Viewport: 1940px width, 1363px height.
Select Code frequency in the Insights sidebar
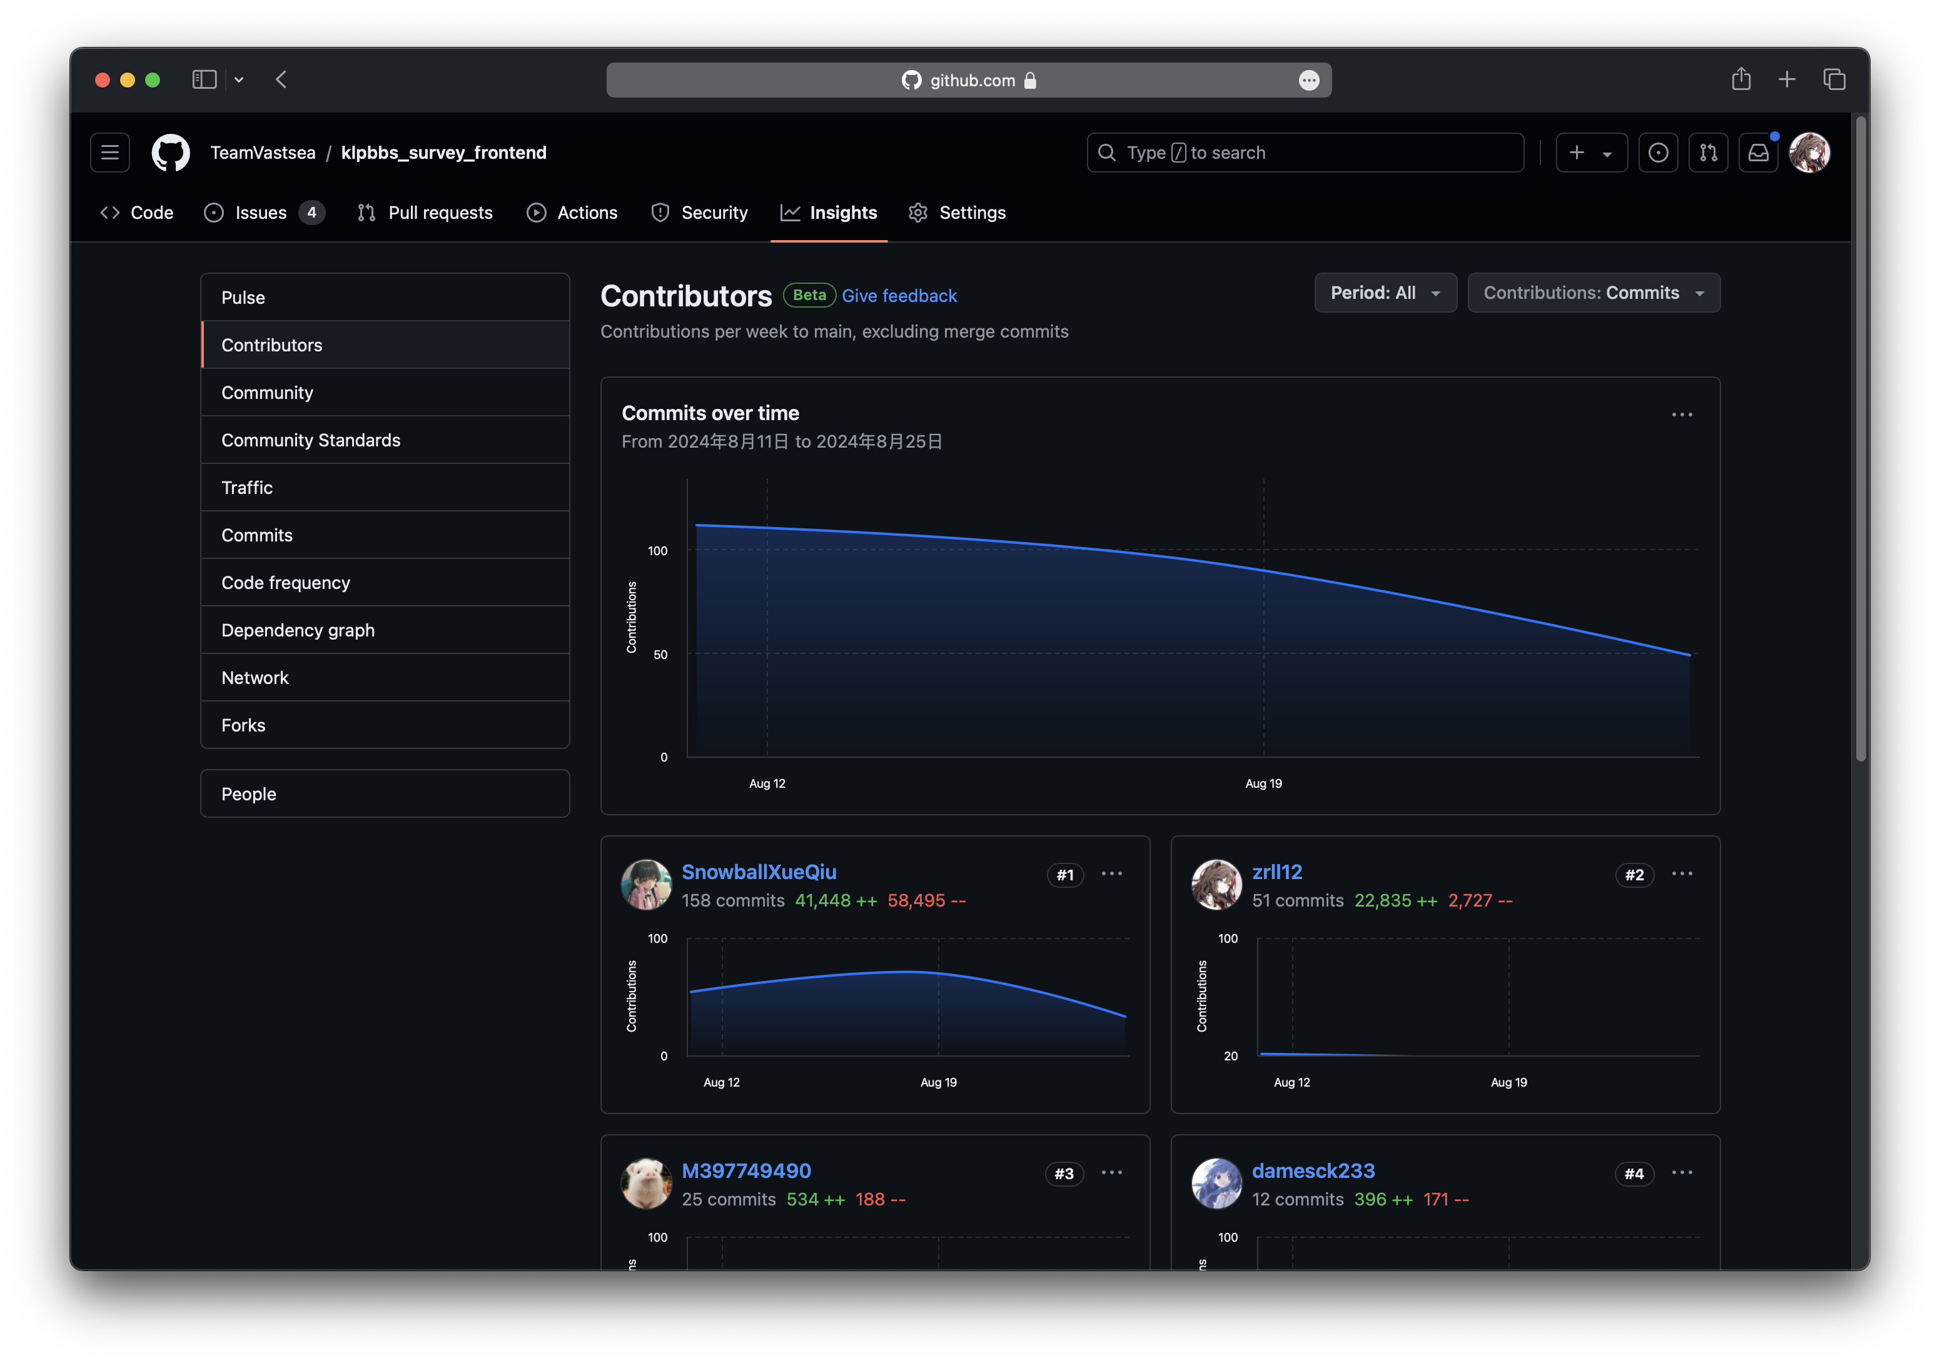385,583
